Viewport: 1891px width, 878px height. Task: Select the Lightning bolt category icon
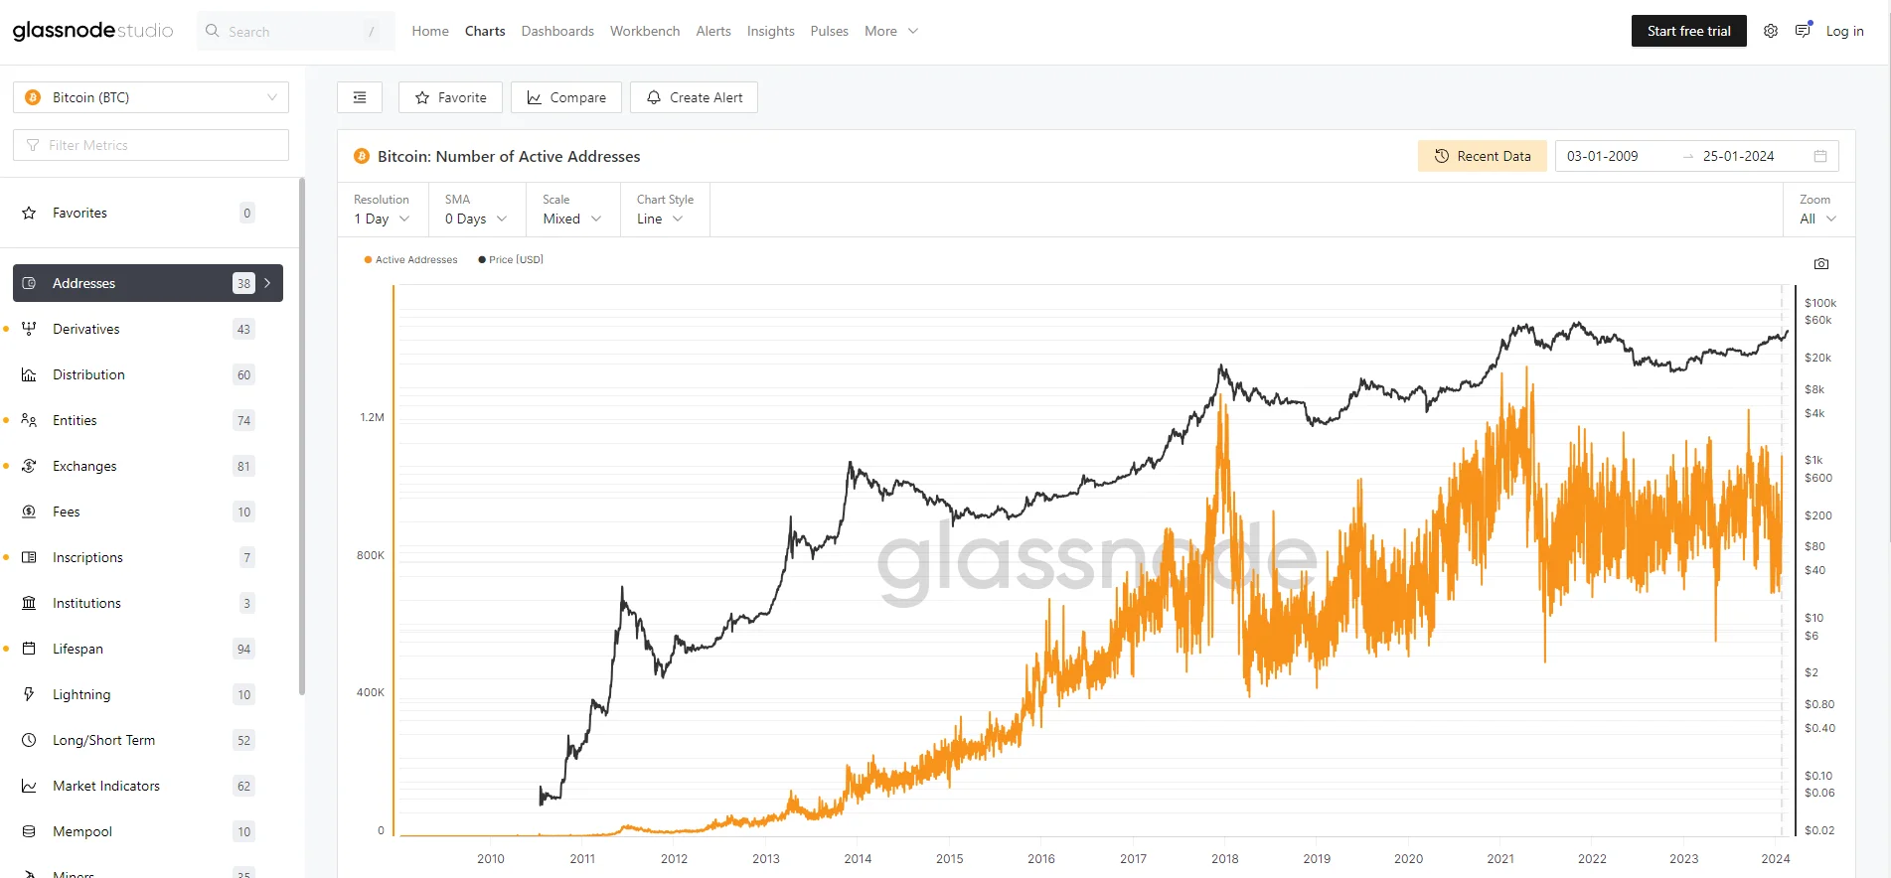(29, 694)
